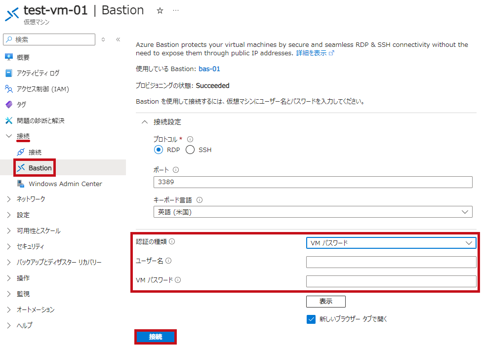This screenshot has width=481, height=348.
Task: Expand the 操作 section
Action: point(9,278)
